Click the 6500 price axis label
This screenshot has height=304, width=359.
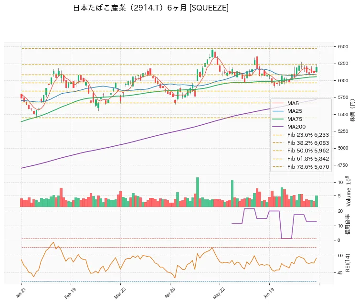(343, 46)
